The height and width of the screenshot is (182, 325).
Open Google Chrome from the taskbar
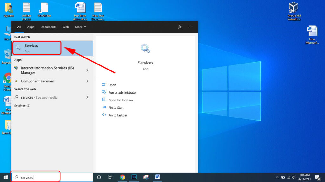click(123, 177)
